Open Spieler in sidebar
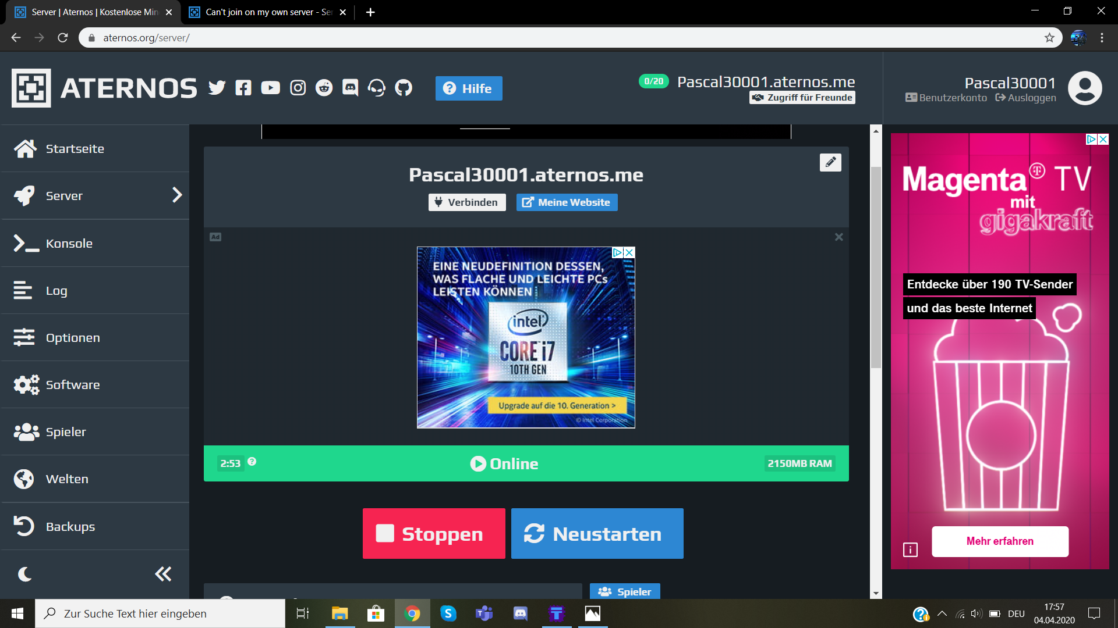The image size is (1118, 628). [x=95, y=431]
